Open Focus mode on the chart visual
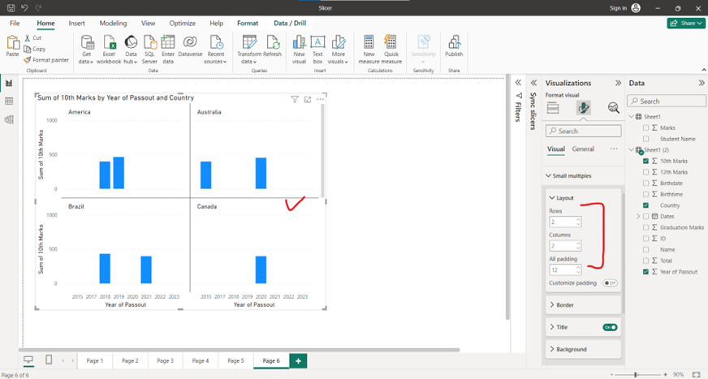Screen dimensions: 708x379 pos(308,99)
